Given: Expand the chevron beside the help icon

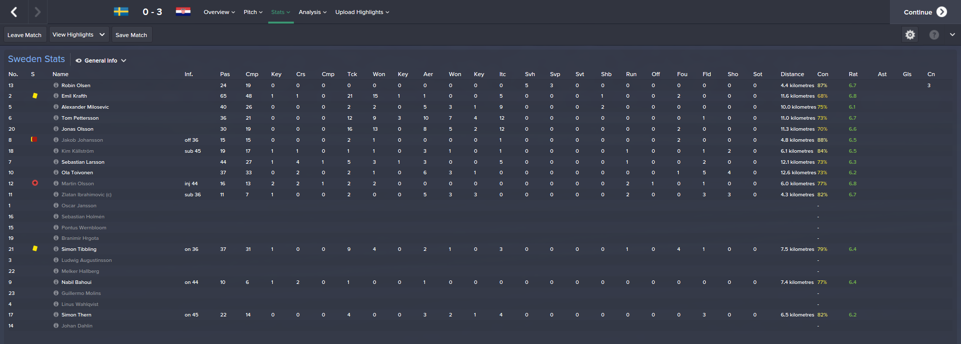Looking at the screenshot, I should click(952, 35).
